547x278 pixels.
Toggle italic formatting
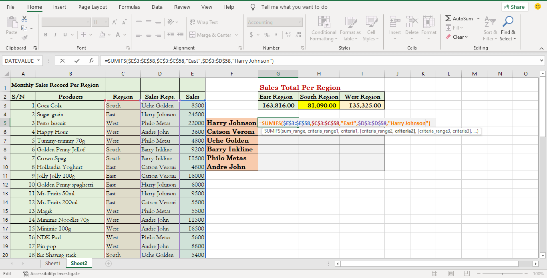click(55, 35)
